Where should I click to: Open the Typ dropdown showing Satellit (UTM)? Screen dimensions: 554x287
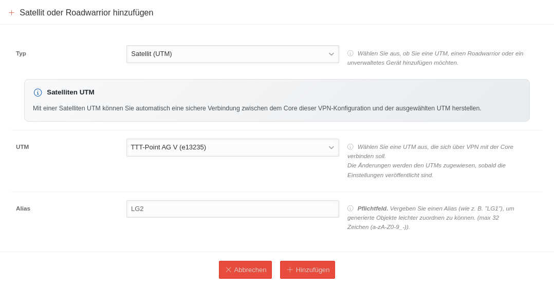[x=226, y=54]
